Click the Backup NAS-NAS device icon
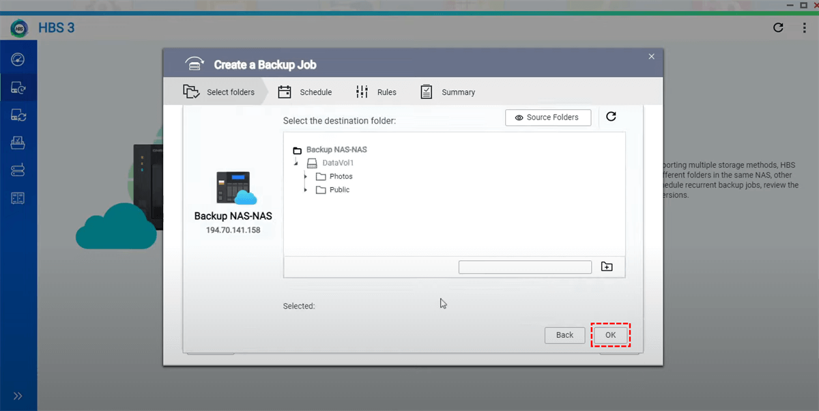Screen dimensions: 819x411 click(x=235, y=188)
